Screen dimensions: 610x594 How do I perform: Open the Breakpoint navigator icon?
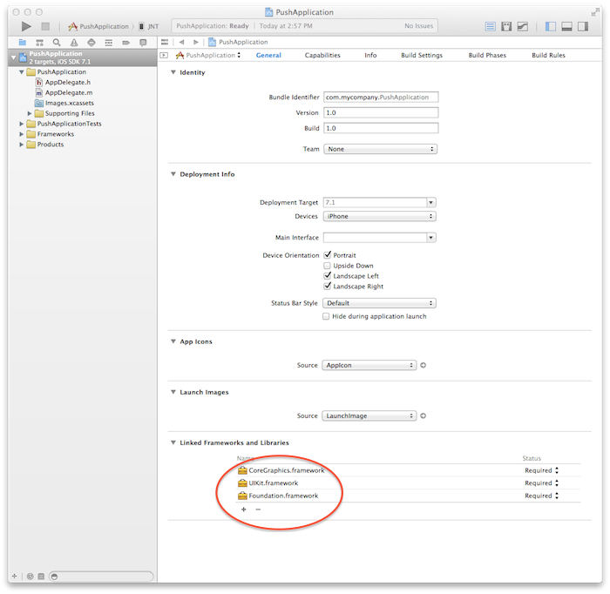pyautogui.click(x=125, y=43)
